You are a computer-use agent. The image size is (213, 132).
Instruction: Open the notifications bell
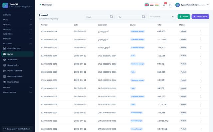click(x=164, y=5)
